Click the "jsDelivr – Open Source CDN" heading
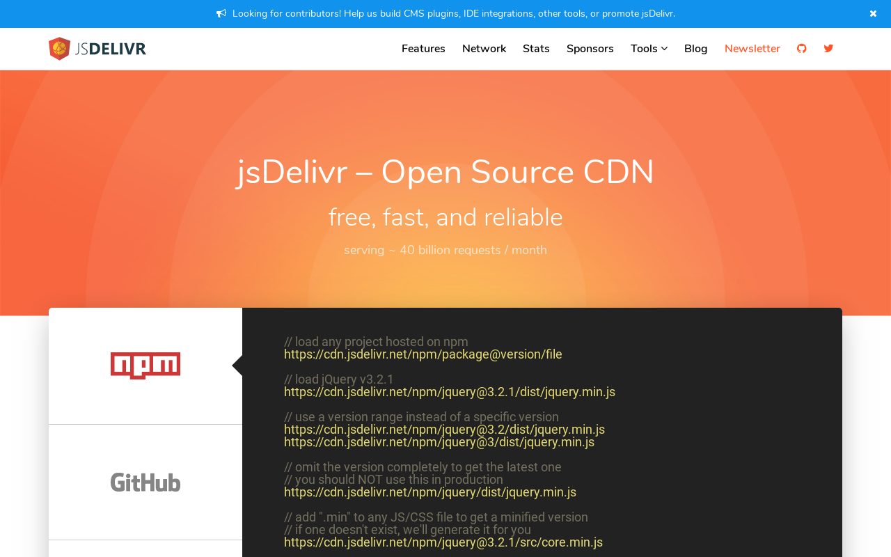891x557 pixels. pyautogui.click(x=445, y=172)
